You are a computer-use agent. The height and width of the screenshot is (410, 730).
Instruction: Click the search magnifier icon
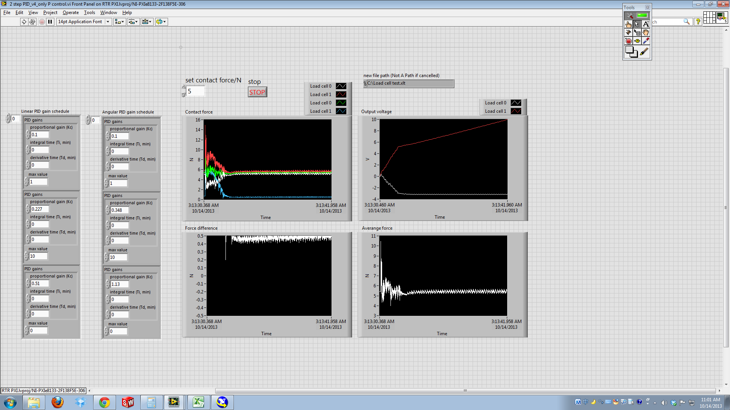[686, 22]
